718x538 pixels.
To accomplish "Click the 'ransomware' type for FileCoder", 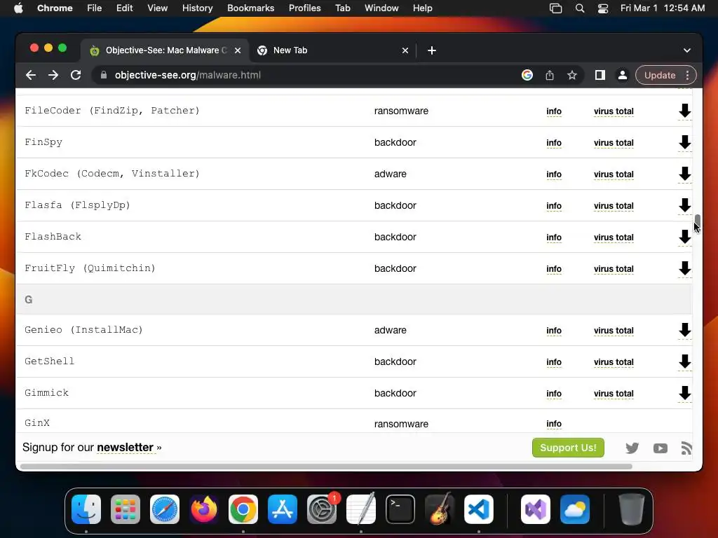I will click(401, 111).
